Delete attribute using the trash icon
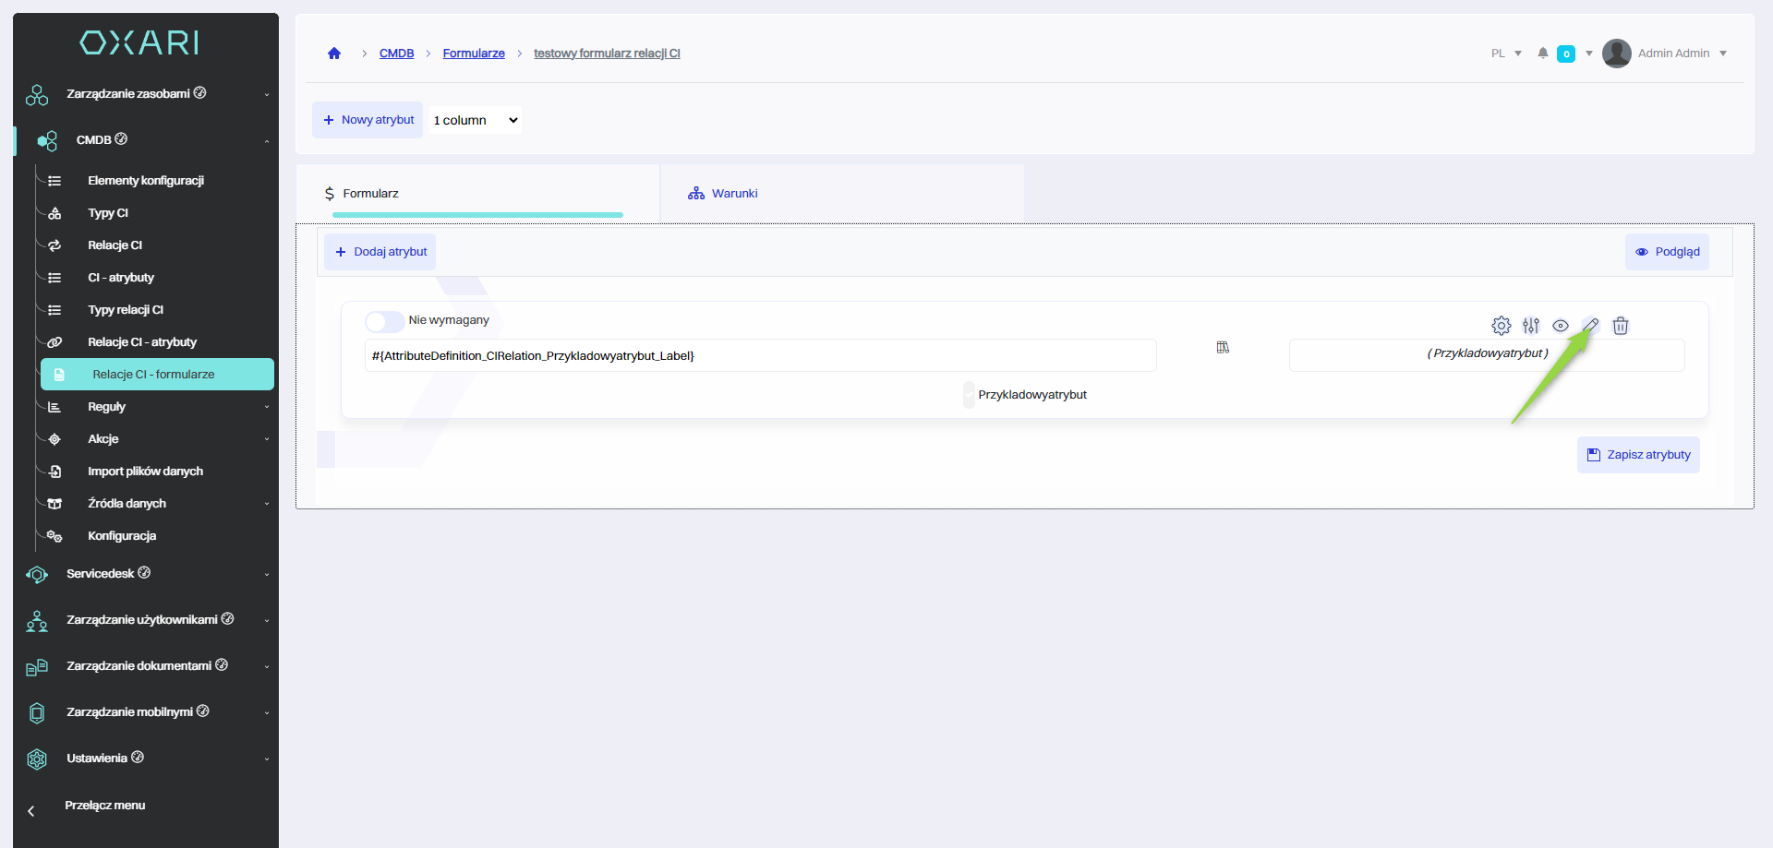Viewport: 1773px width, 848px height. [x=1620, y=326]
